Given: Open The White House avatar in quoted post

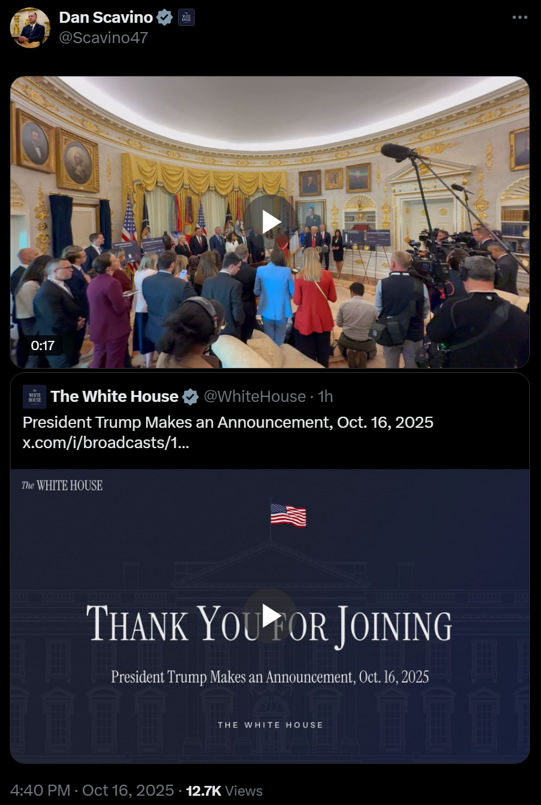Looking at the screenshot, I should coord(35,396).
